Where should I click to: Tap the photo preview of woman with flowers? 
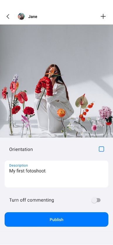pos(56,81)
